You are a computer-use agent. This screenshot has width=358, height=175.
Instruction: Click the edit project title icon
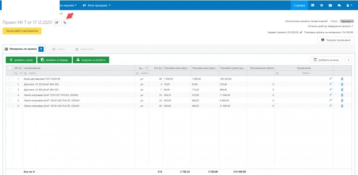pyautogui.click(x=57, y=23)
